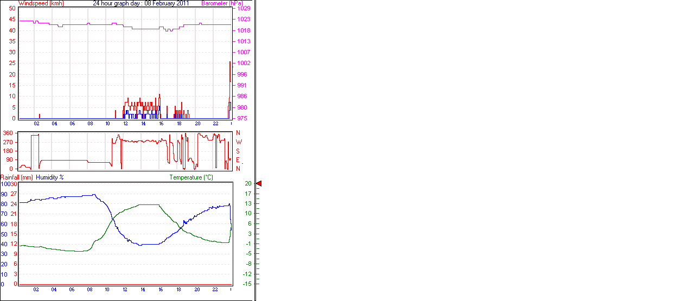Viewport: 690px width, 301px height.
Task: Click the "Humidity %" label
Action: 50,177
